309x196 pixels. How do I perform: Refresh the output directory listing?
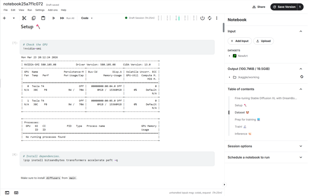point(302,77)
